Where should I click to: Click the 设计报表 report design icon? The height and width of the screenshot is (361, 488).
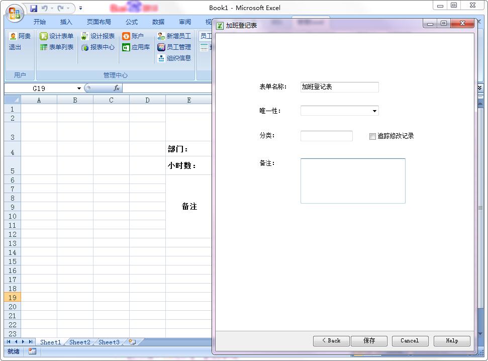point(85,36)
